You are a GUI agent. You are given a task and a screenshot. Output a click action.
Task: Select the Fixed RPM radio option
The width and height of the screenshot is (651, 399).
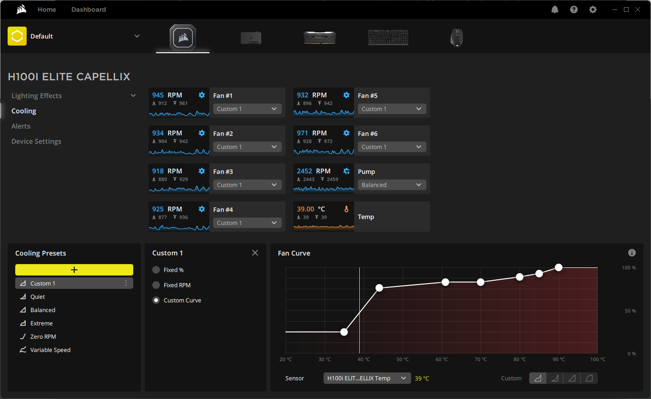156,285
